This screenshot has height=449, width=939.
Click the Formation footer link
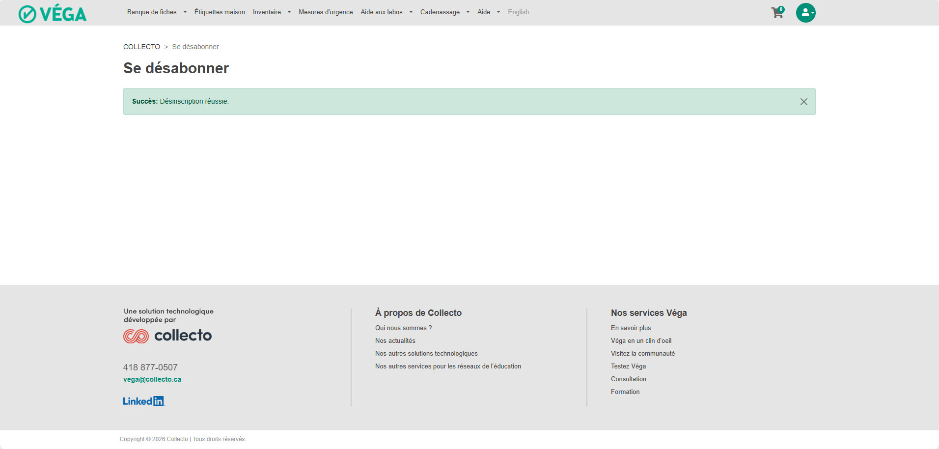[x=625, y=392]
